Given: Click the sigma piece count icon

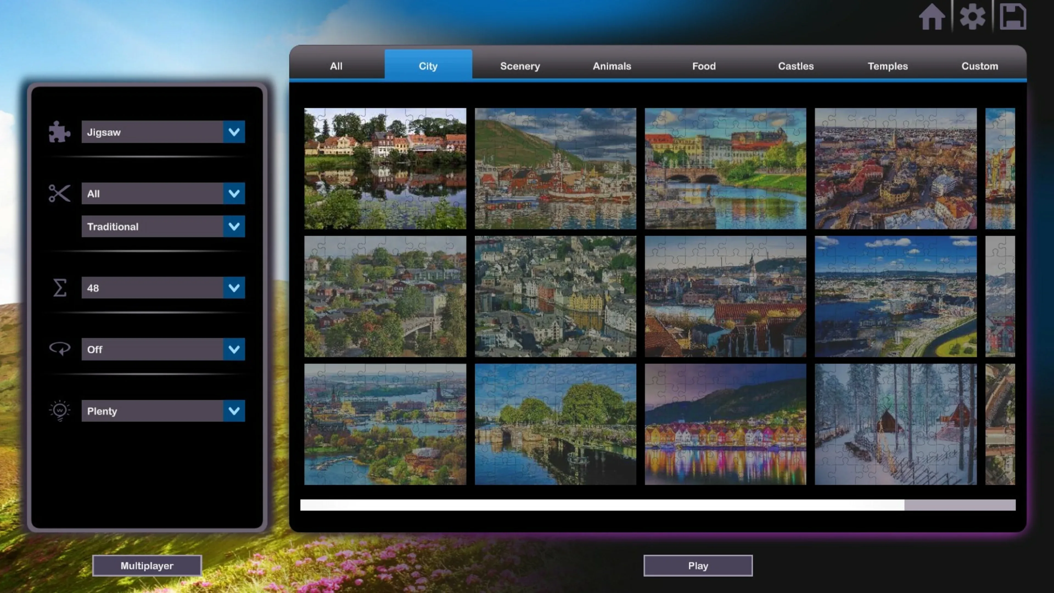Looking at the screenshot, I should click(x=60, y=288).
